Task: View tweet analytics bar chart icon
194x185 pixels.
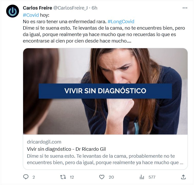Action: click(x=142, y=177)
